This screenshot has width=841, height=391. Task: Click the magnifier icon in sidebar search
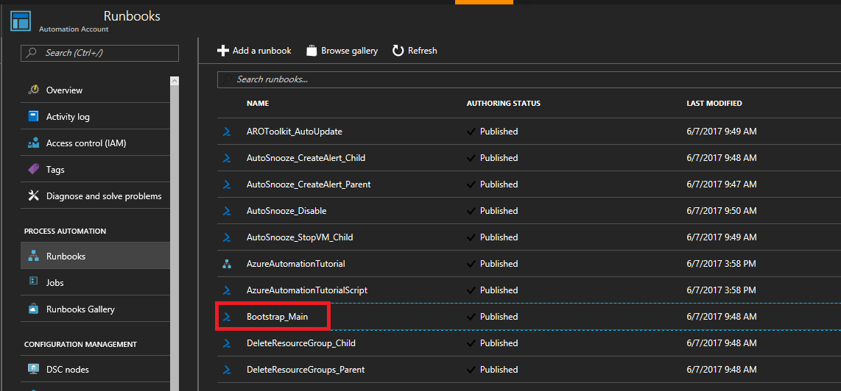pos(32,52)
